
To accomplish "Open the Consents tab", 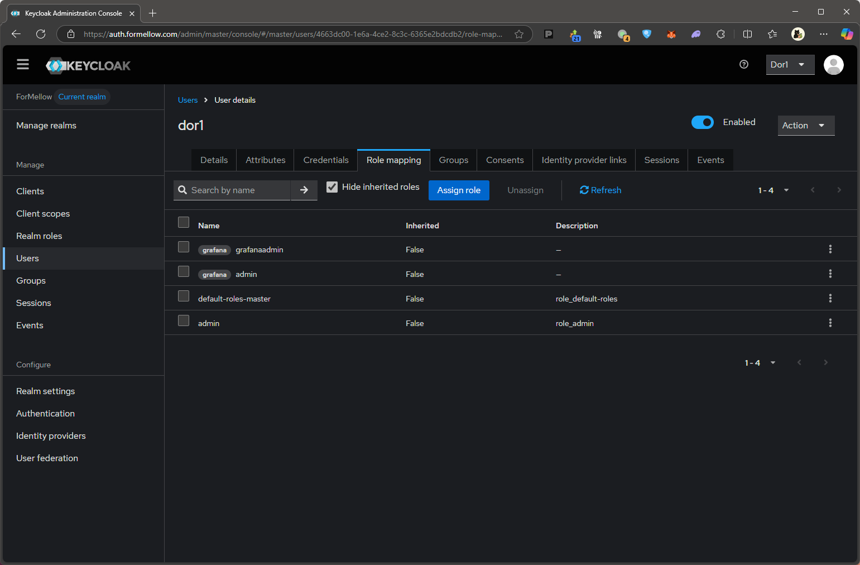I will pyautogui.click(x=505, y=160).
